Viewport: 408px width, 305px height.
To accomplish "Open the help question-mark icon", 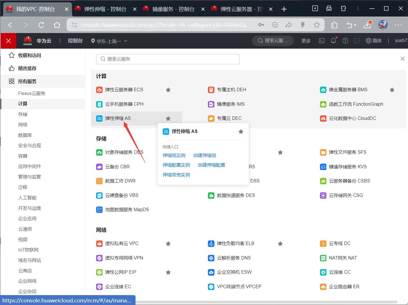I will coord(345,41).
